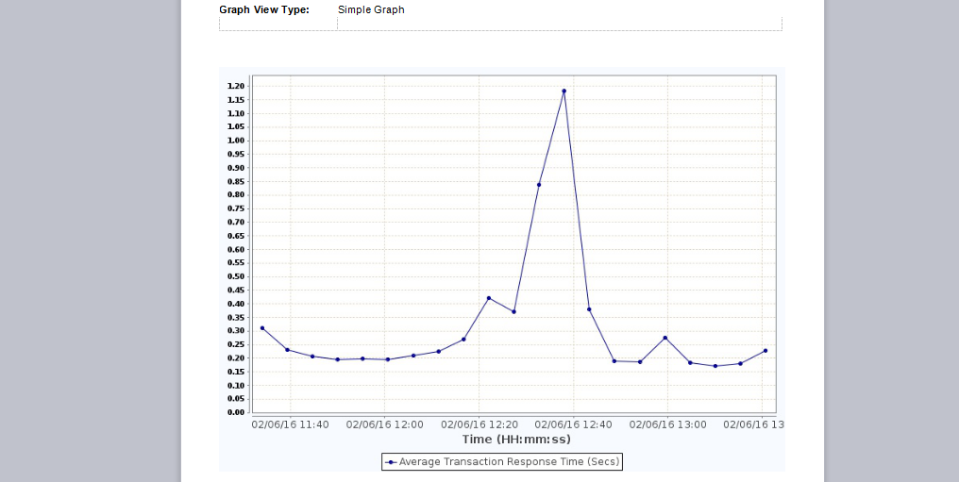Click the legend line marker icon

390,462
